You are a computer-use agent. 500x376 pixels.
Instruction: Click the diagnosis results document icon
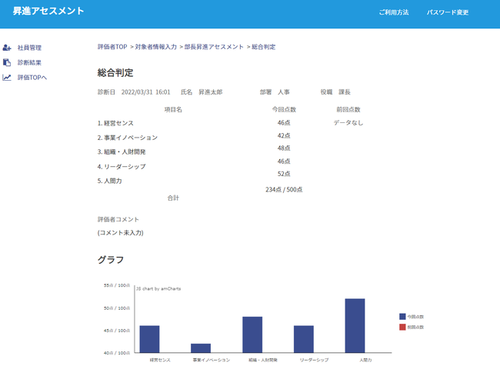7,62
